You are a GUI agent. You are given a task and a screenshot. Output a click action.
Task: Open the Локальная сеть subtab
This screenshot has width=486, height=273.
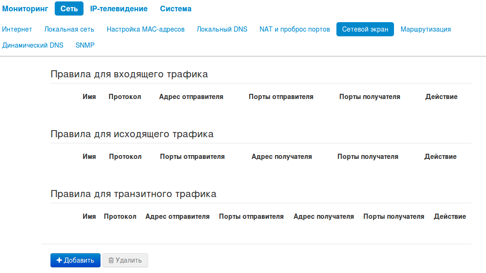(x=69, y=29)
